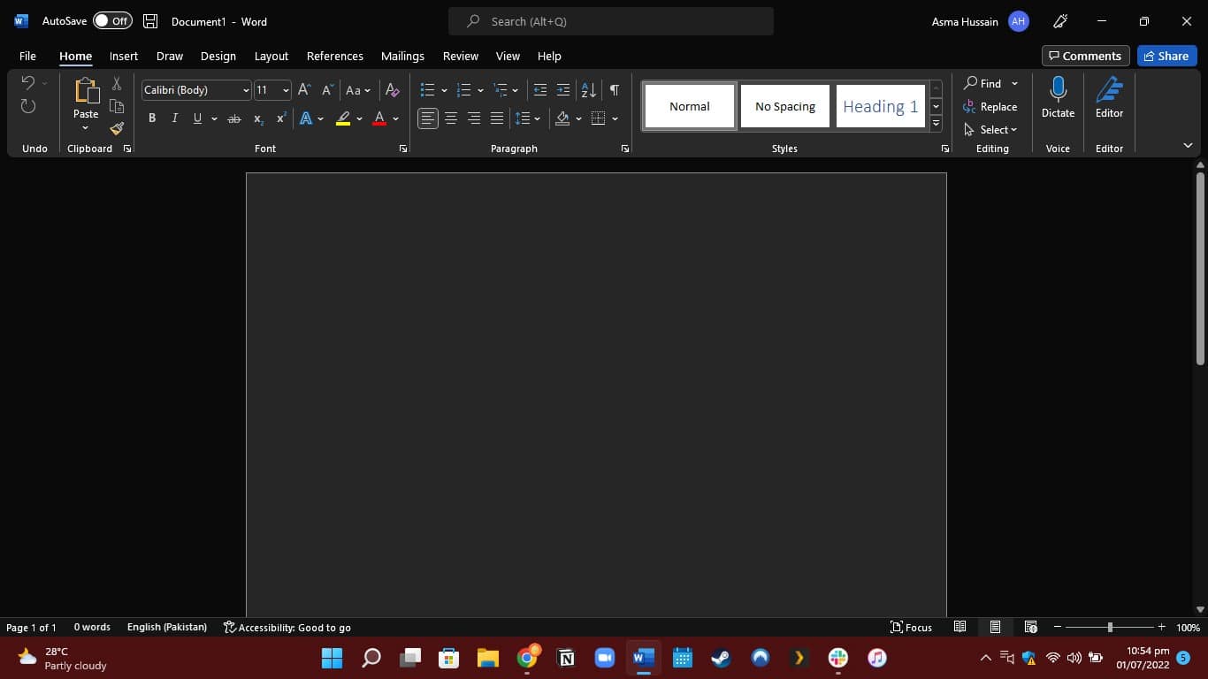Open the Editor pen icon

tap(1109, 90)
